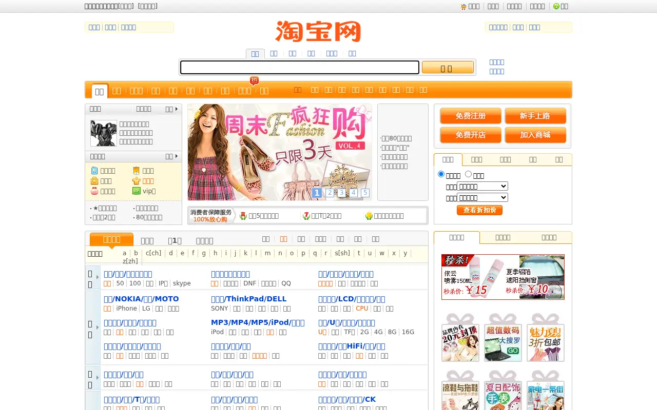
Task: Select c[ch] in alphabet index
Action: tap(153, 253)
